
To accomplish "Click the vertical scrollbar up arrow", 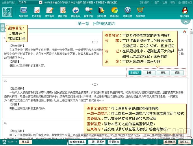I will tap(191, 30).
